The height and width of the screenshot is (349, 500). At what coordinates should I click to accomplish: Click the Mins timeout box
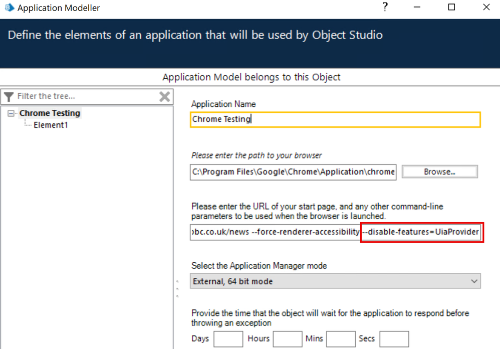(341, 339)
